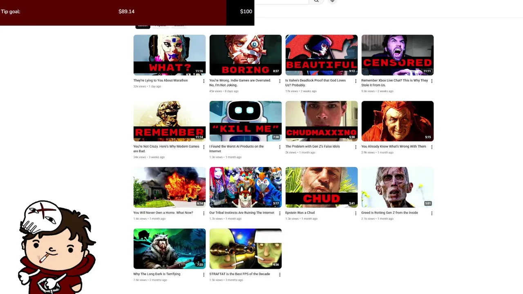Viewport: 523px width, 294px height.
Task: Open the STRAFTAT sniper thumbnail
Action: [246, 249]
